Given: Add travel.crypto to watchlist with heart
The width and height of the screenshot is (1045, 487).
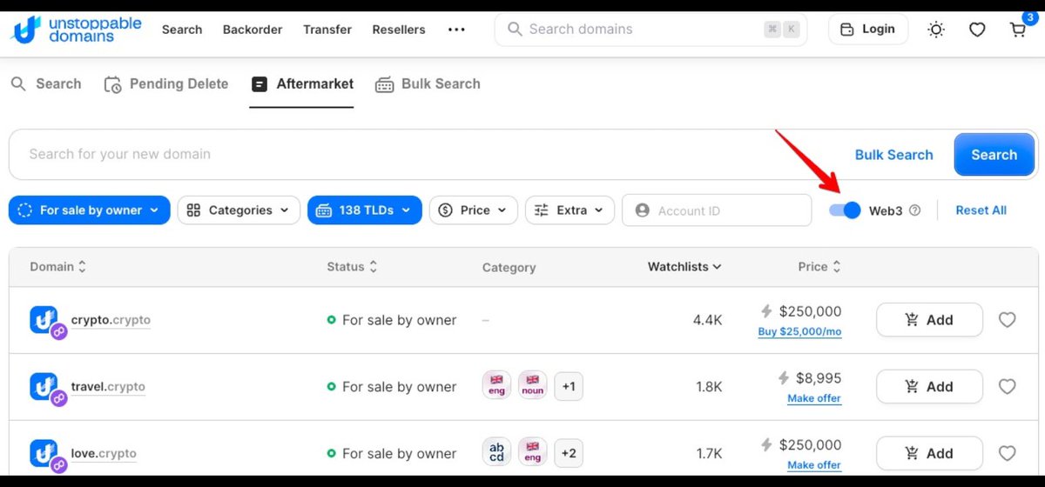Looking at the screenshot, I should [x=1007, y=387].
